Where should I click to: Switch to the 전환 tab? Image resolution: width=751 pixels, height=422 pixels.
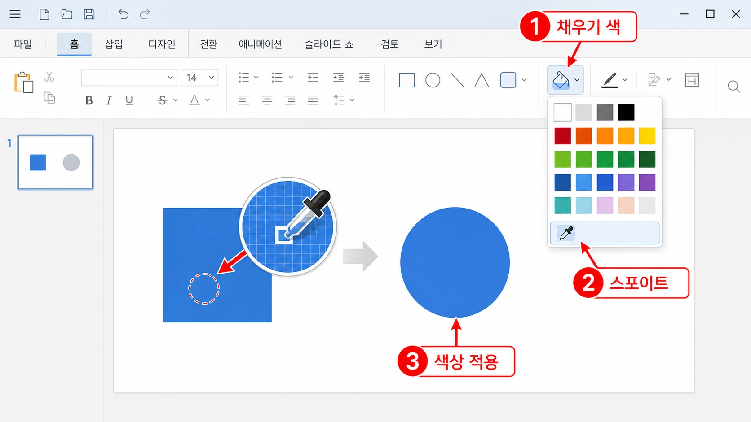pyautogui.click(x=209, y=44)
